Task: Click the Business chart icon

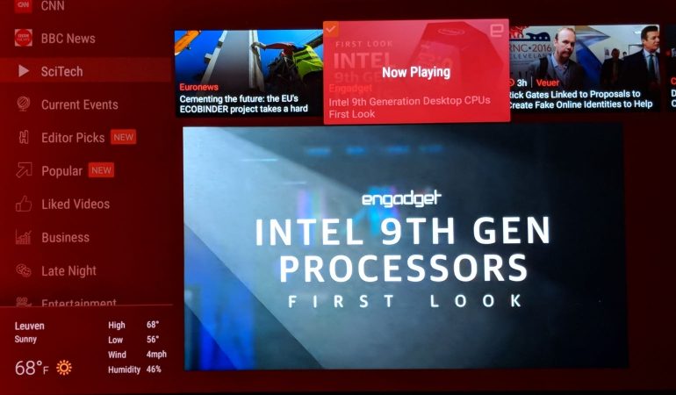Action: [24, 238]
